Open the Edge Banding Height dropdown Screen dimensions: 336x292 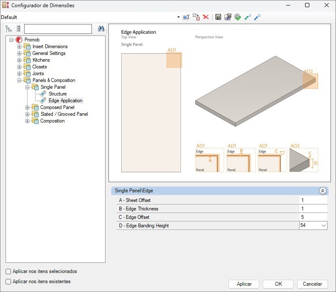(323, 226)
